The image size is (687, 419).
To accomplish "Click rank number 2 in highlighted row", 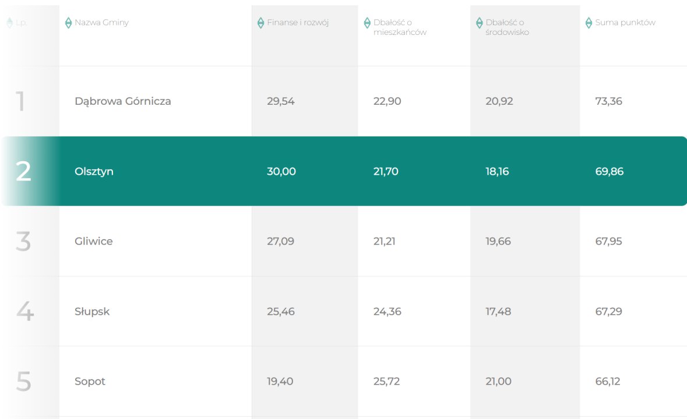I will click(23, 171).
